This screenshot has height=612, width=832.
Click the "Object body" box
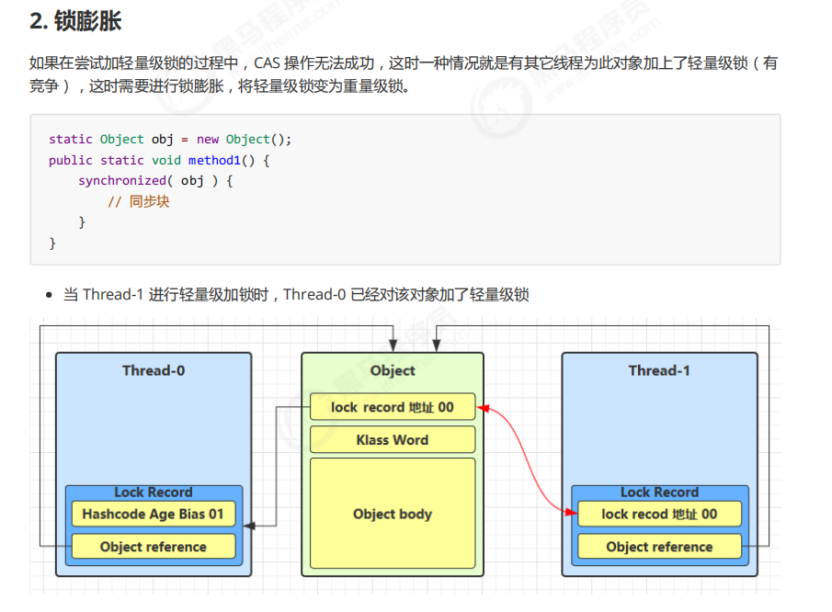click(x=393, y=514)
